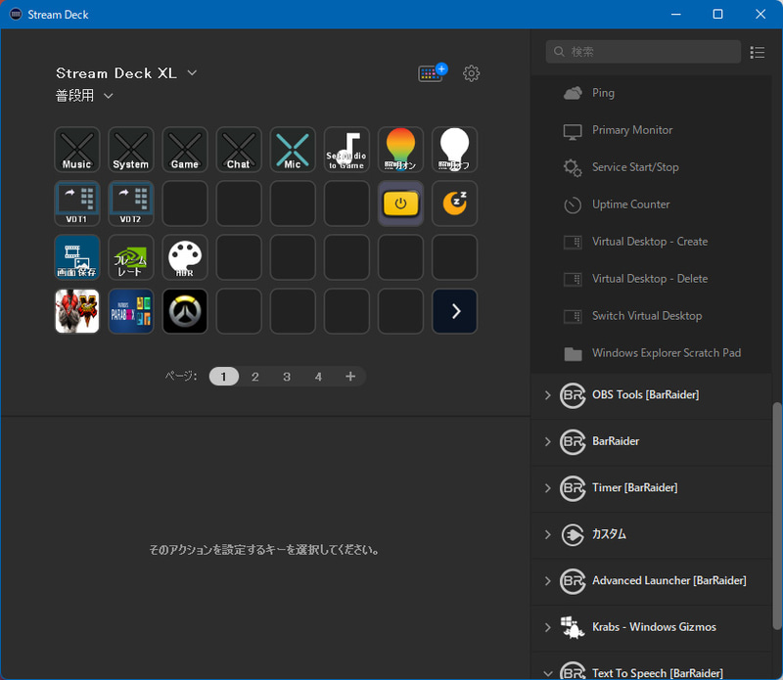Select the Zzz sleep moon key
Viewport: 783px width, 680px height.
(x=454, y=203)
